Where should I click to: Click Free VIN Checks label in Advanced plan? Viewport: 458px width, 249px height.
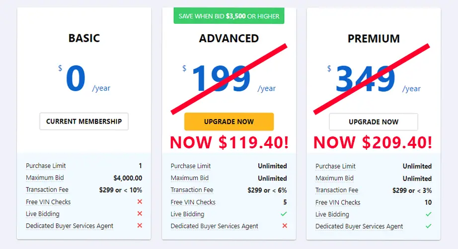coord(193,202)
